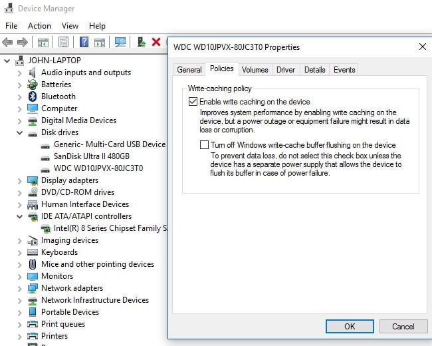Click the Scan for hardware changes monitor icon
432x346 pixels.
pos(120,42)
